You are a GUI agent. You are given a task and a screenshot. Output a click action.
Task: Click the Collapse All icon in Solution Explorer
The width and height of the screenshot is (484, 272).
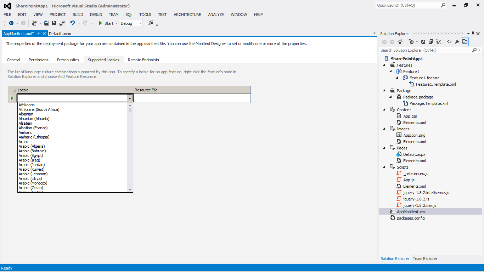tap(431, 42)
